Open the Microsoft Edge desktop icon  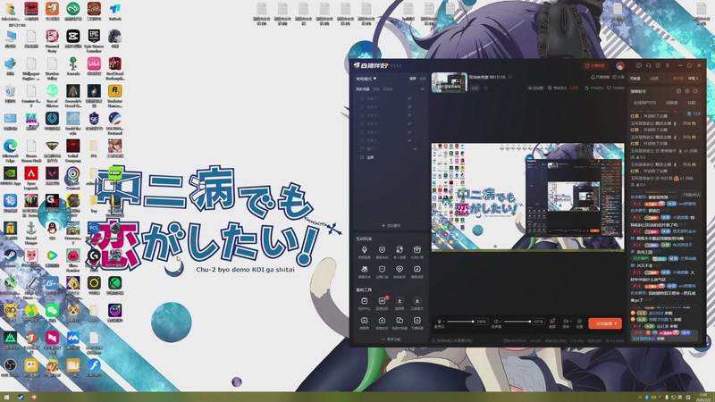[x=10, y=149]
